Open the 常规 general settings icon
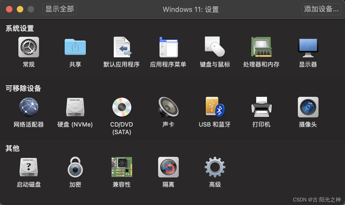 29,47
